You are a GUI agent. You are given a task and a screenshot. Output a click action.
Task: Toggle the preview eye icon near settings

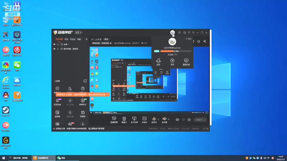(183, 120)
